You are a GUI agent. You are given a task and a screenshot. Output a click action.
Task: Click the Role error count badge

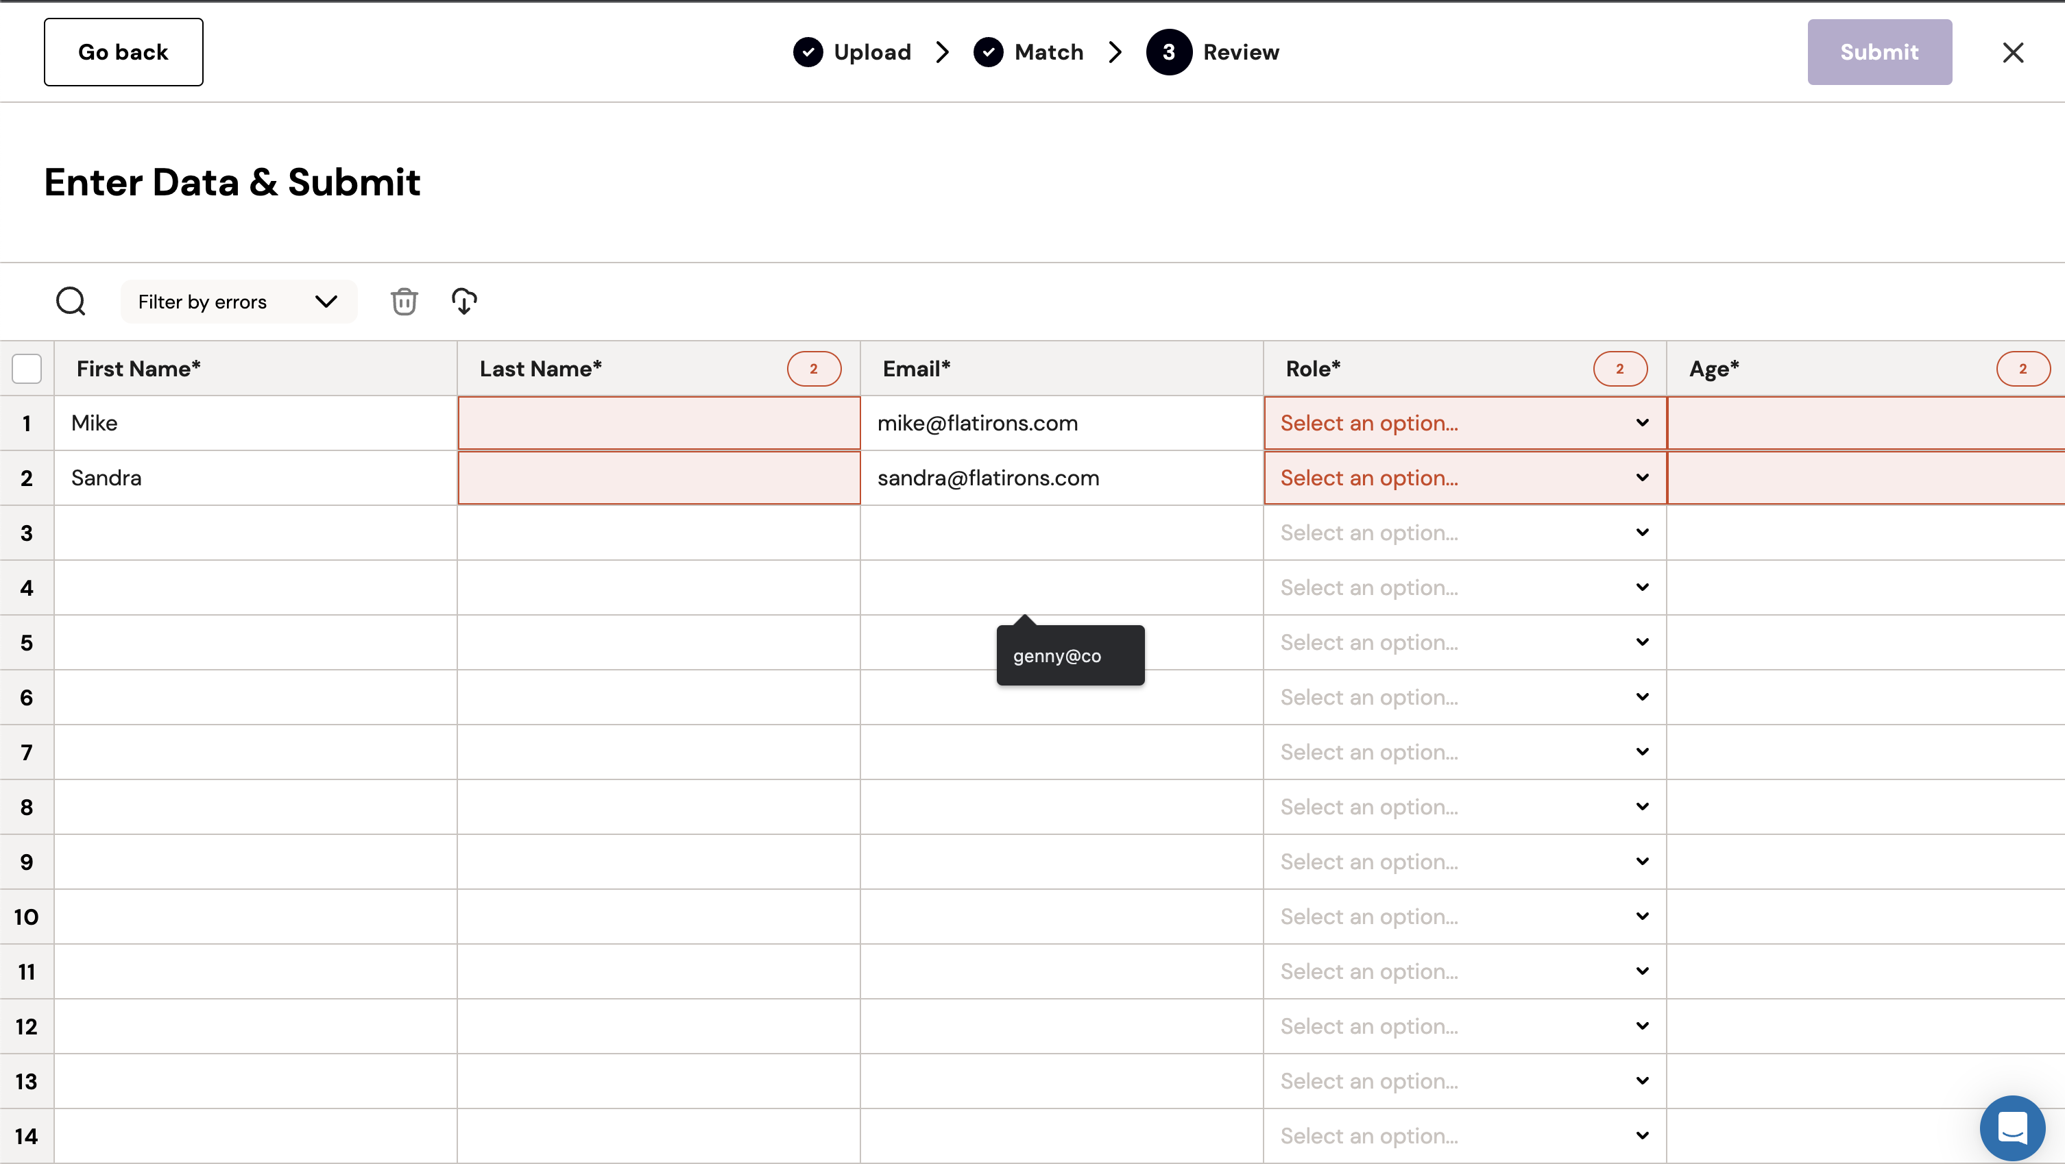1620,369
